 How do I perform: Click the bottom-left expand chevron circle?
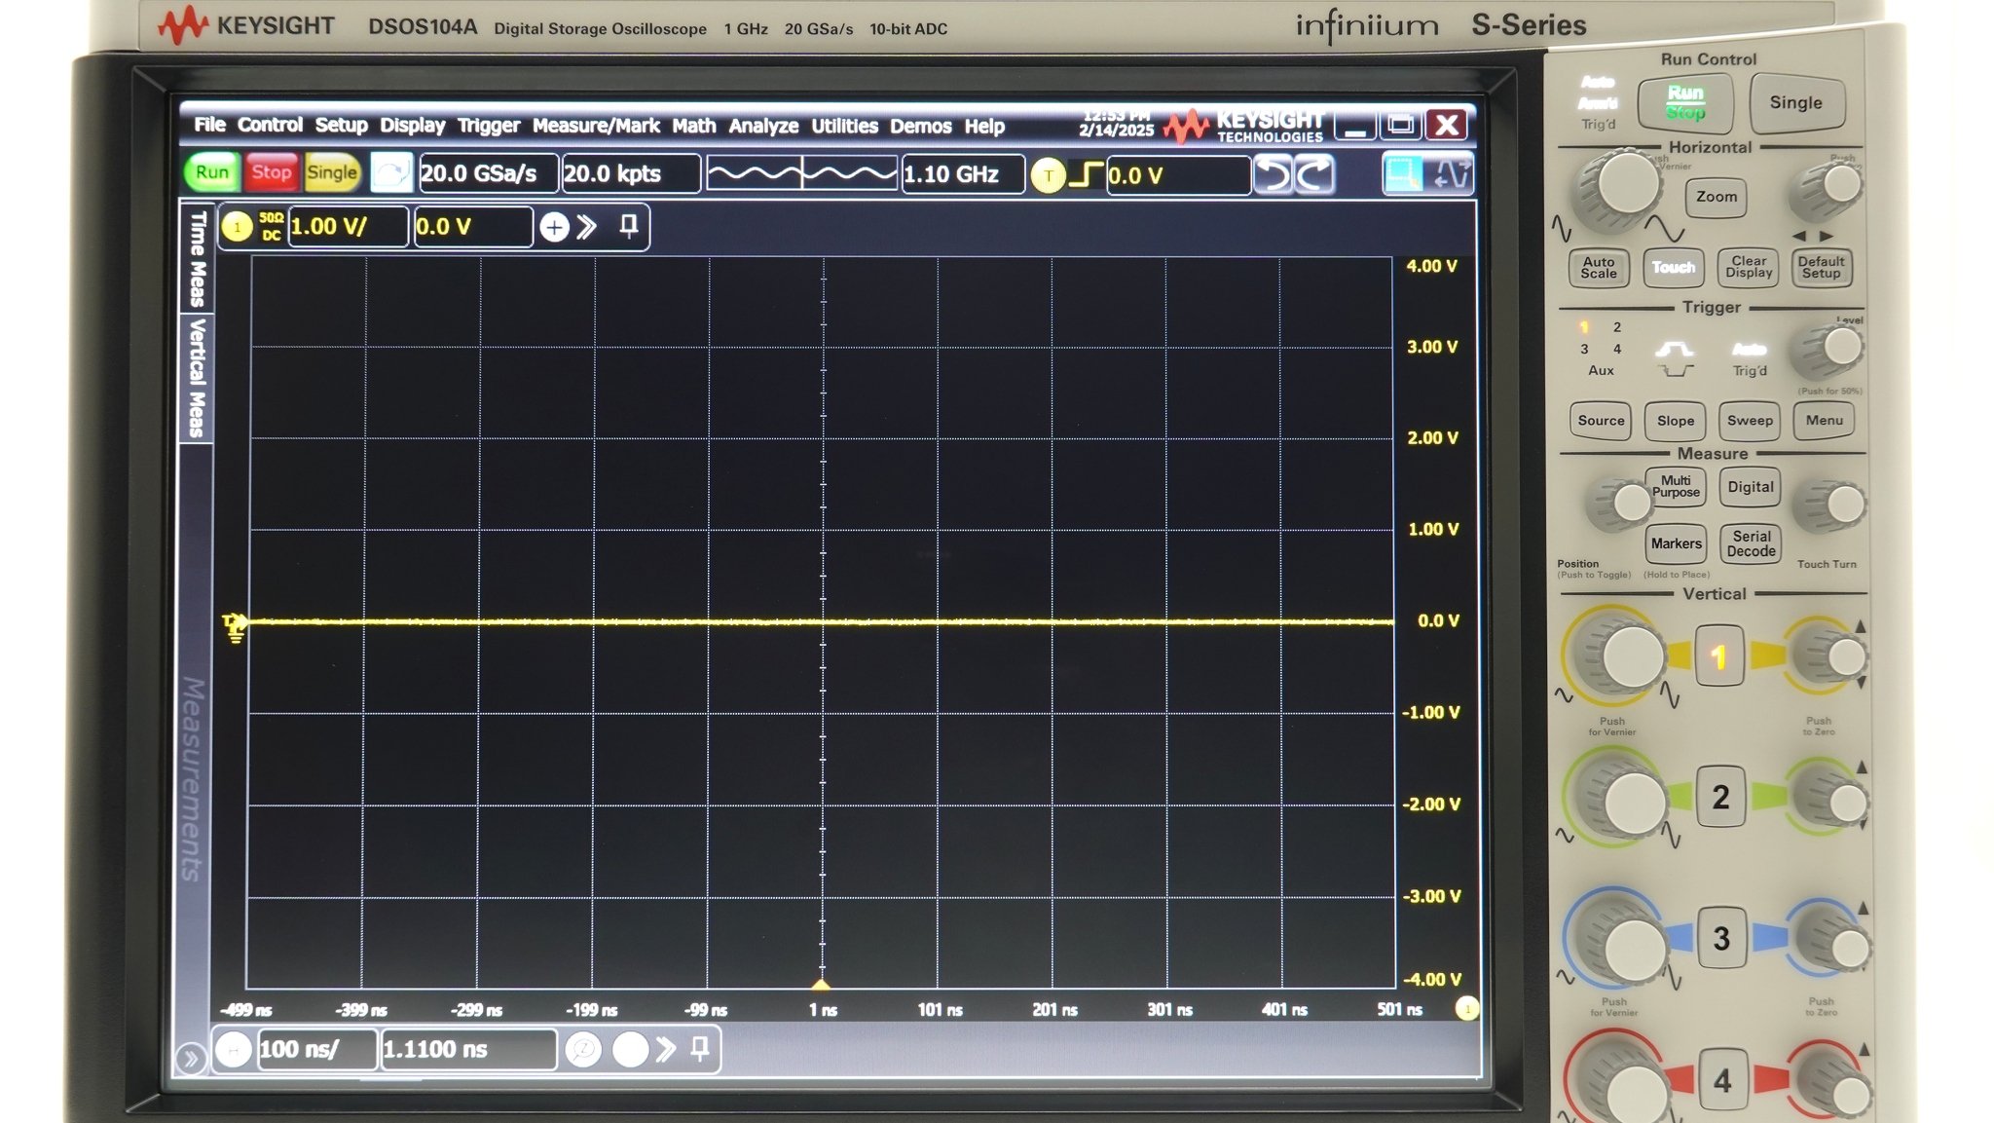click(191, 1058)
